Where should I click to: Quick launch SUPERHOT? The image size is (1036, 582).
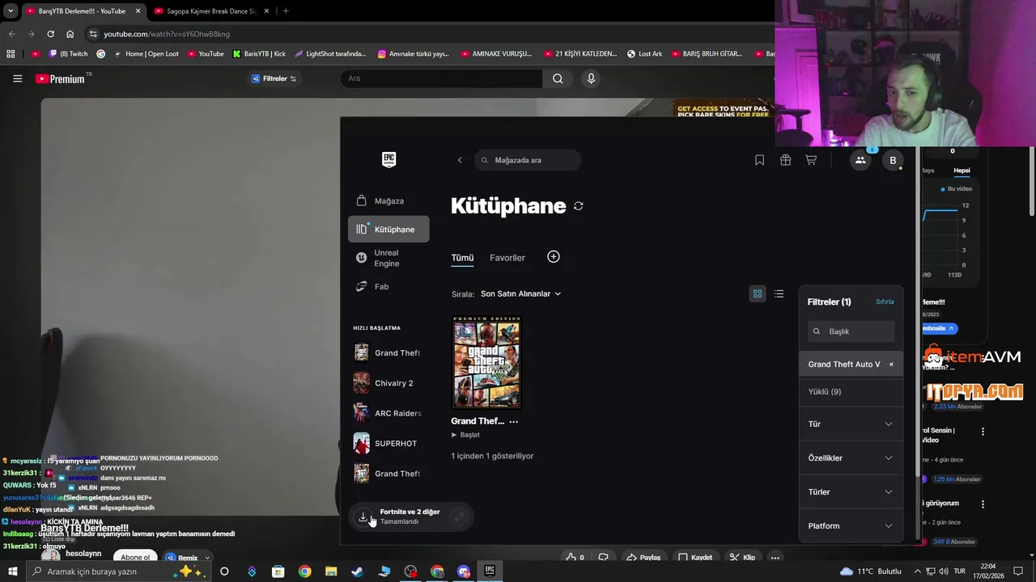387,443
